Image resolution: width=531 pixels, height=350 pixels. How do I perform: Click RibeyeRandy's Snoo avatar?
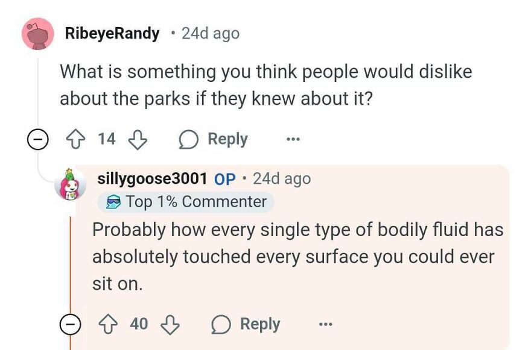36,33
